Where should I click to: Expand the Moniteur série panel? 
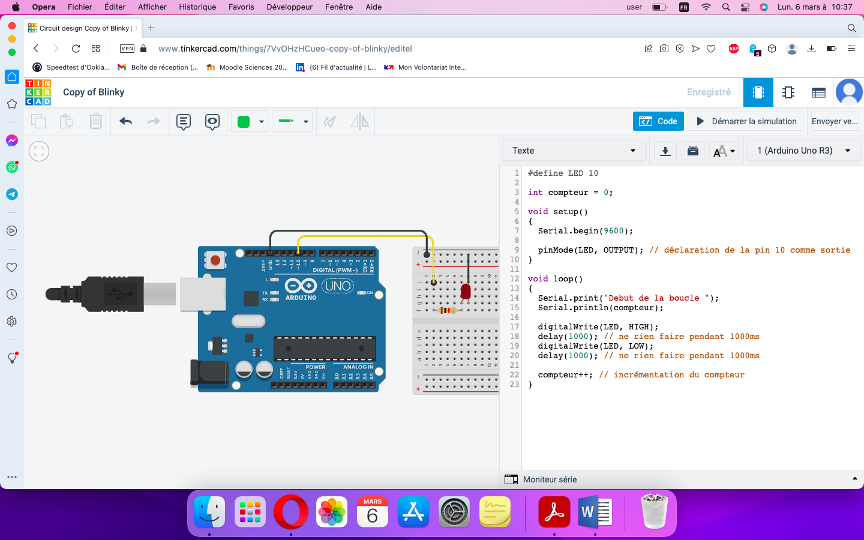(854, 479)
